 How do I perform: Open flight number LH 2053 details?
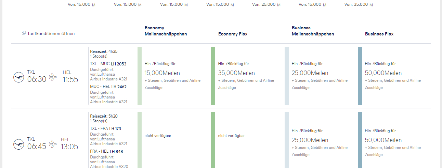coord(118,64)
